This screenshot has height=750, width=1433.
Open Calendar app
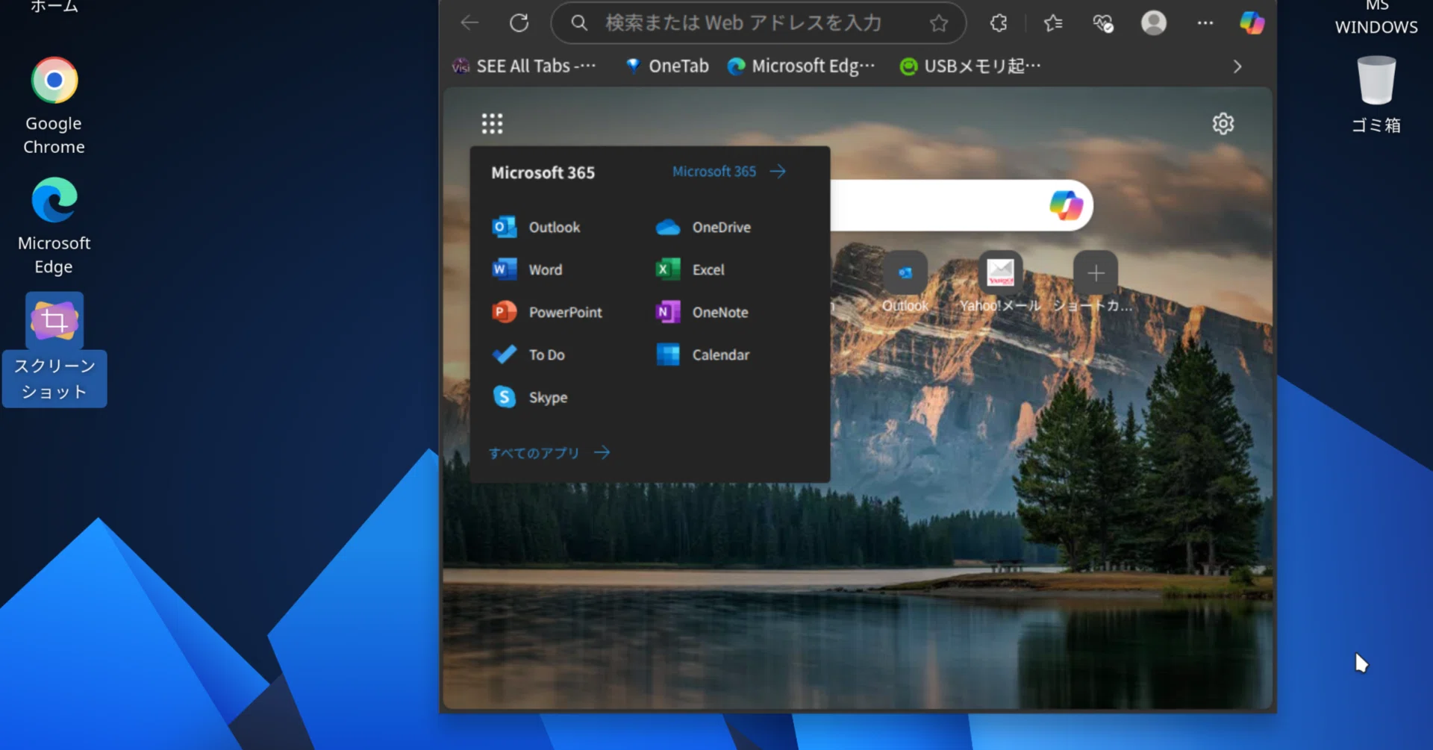click(x=702, y=354)
